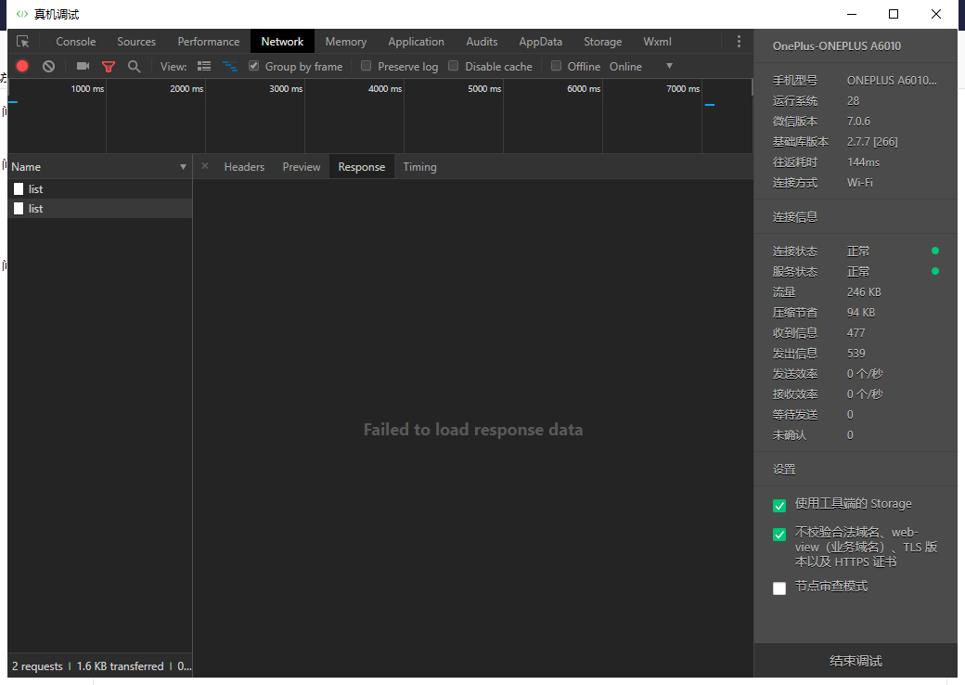Open DevTools three-dot more menu
The width and height of the screenshot is (965, 685).
click(739, 42)
